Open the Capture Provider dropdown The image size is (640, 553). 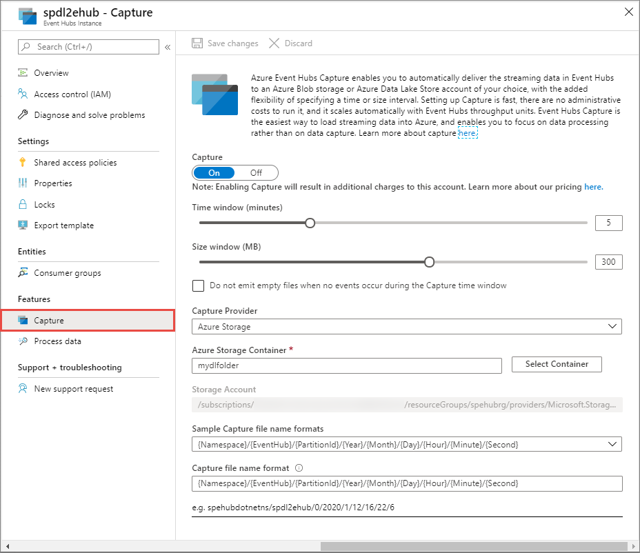(406, 327)
